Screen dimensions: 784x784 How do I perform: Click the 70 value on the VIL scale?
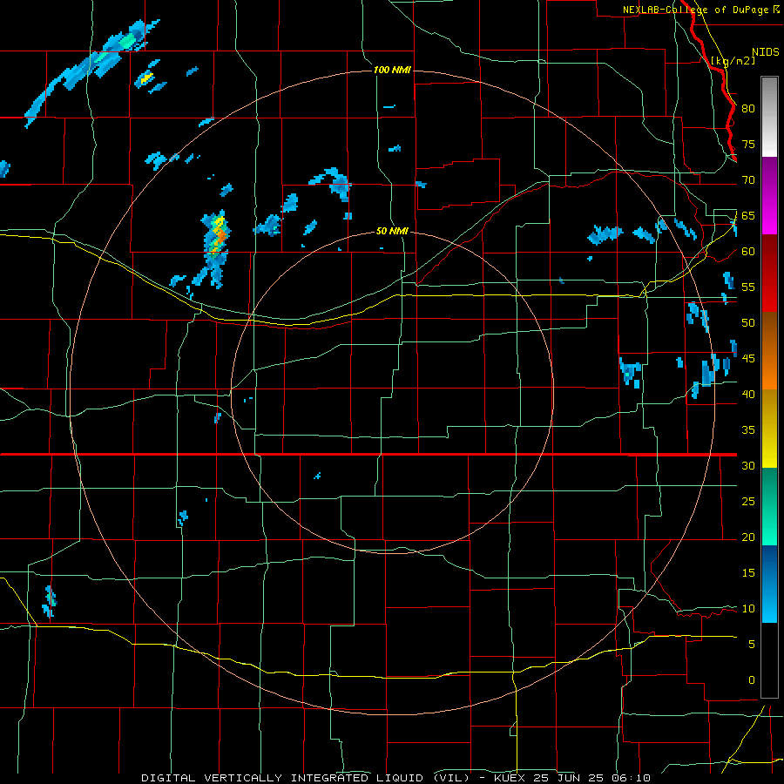pyautogui.click(x=748, y=180)
